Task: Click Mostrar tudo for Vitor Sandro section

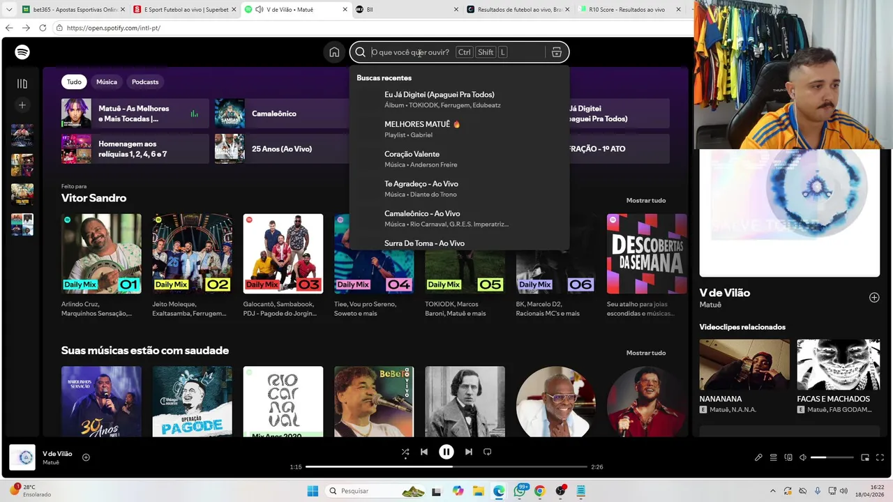Action: [646, 200]
